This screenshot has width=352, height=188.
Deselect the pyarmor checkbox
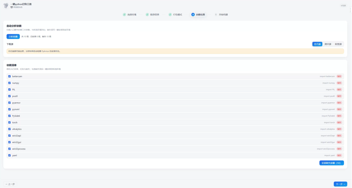tap(9, 103)
